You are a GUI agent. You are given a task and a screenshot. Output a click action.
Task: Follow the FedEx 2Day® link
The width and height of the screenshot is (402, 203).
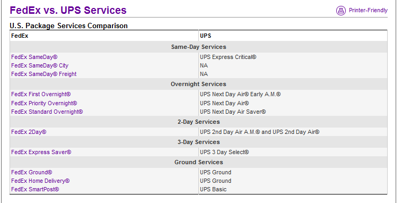(29, 132)
